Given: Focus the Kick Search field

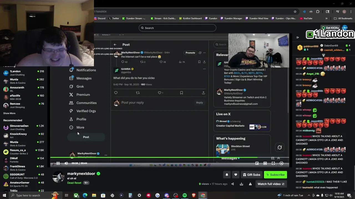Looking at the screenshot, I should point(177,28).
